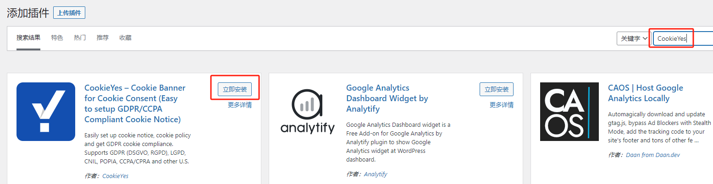The image size is (713, 184).
Task: Open the CookieYes Cookie Banner title link
Action: pyautogui.click(x=135, y=104)
